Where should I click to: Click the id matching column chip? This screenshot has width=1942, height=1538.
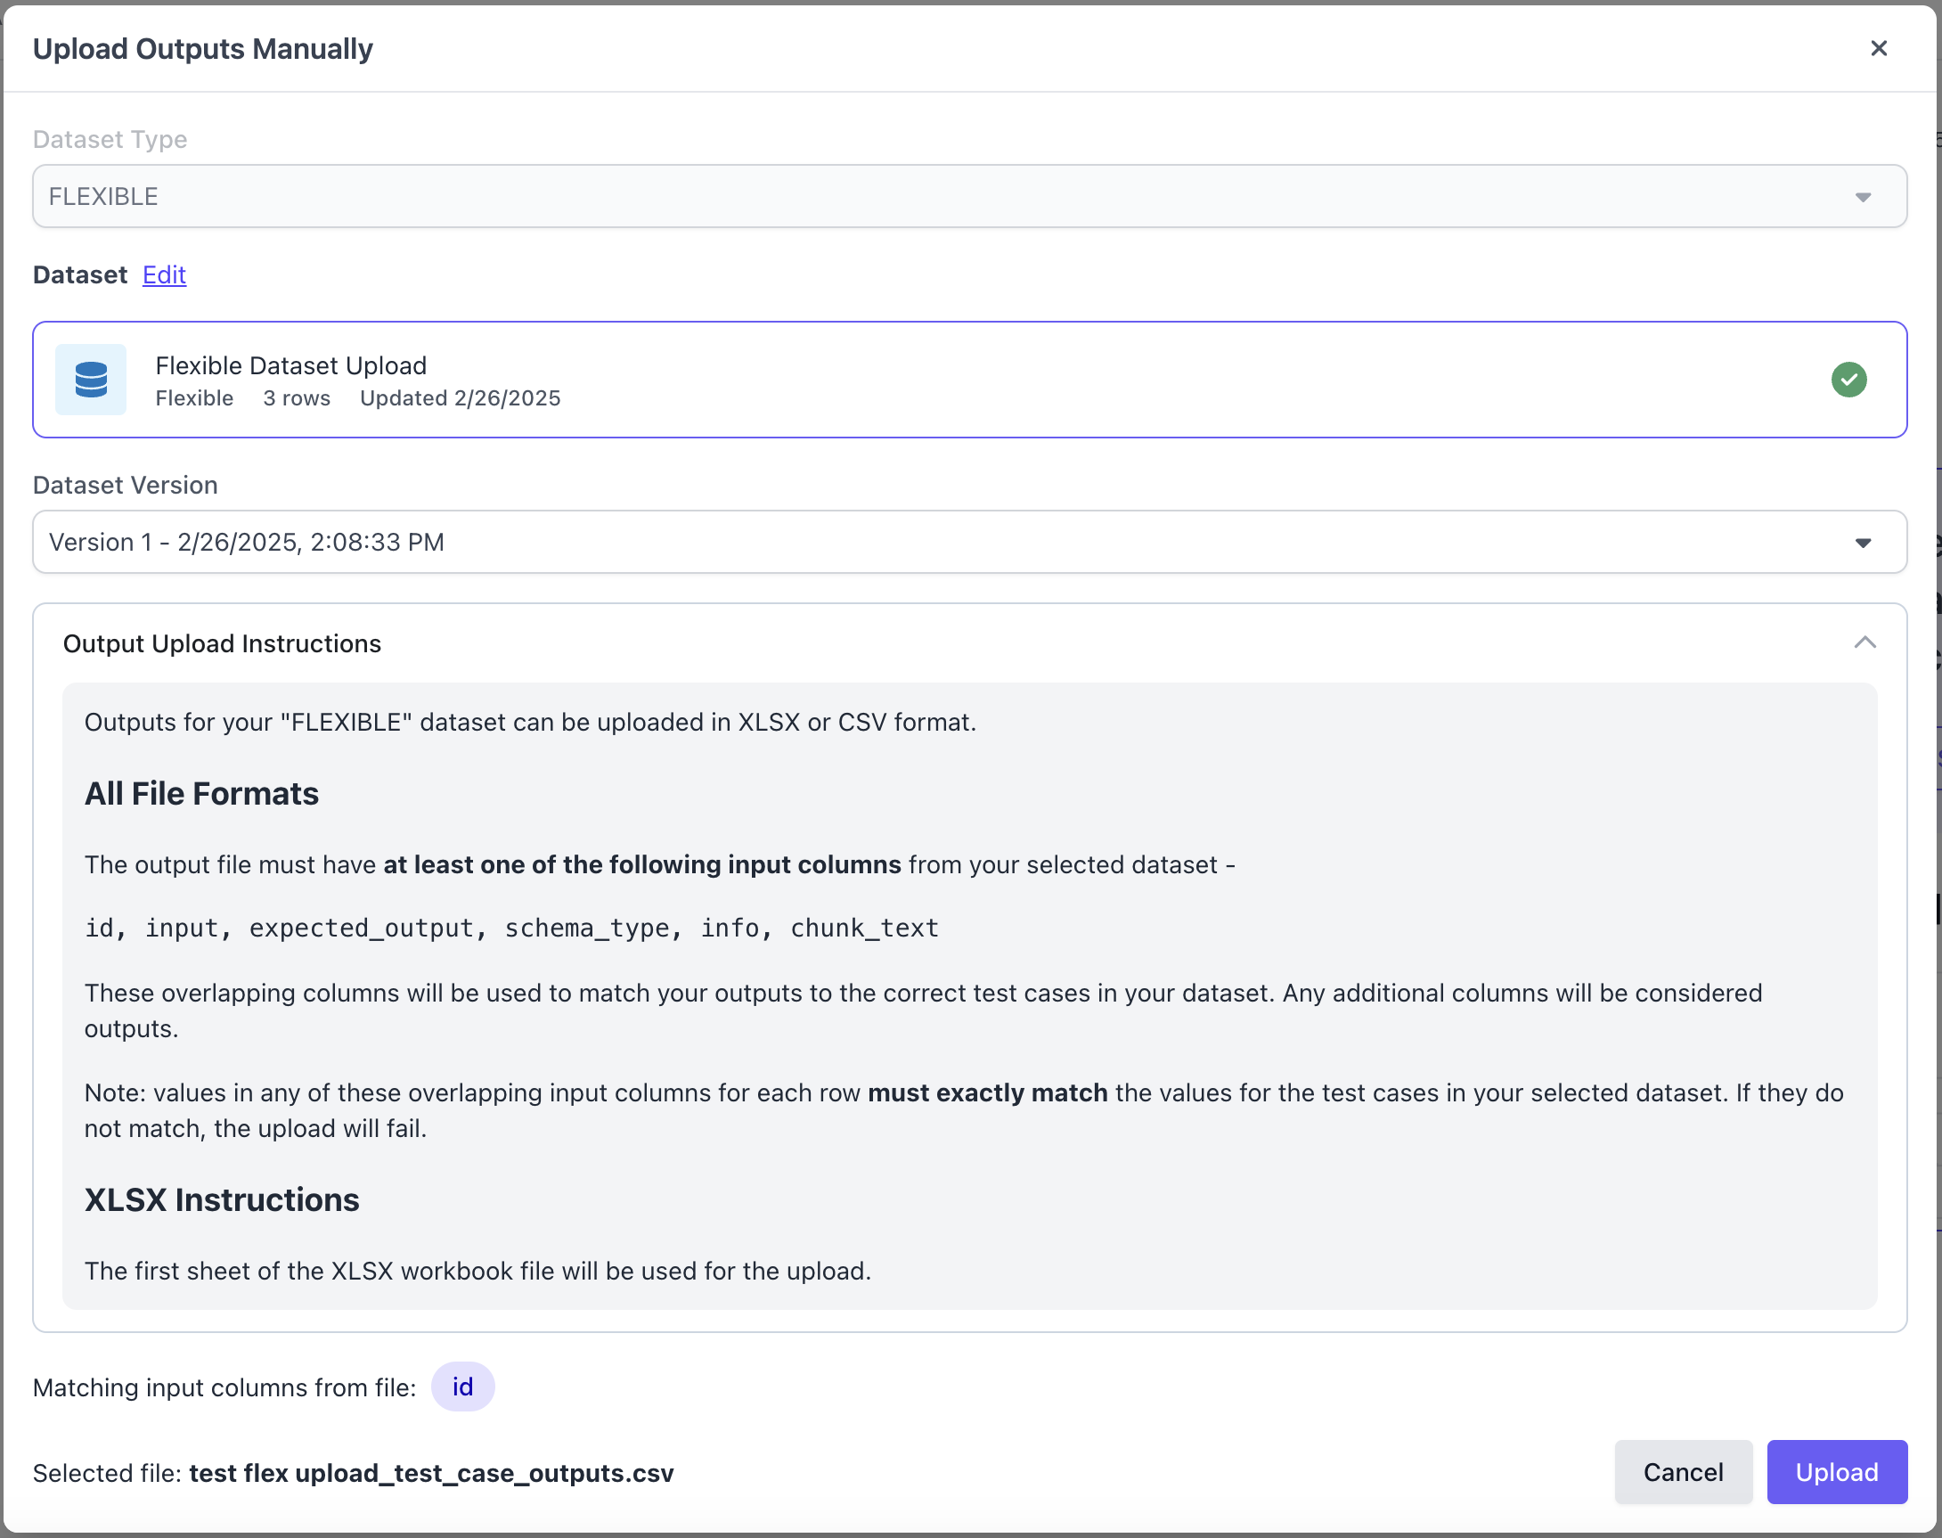click(461, 1387)
